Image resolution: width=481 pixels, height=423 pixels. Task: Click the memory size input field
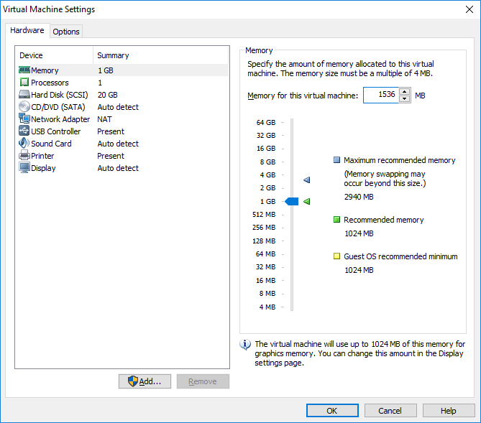[x=381, y=95]
